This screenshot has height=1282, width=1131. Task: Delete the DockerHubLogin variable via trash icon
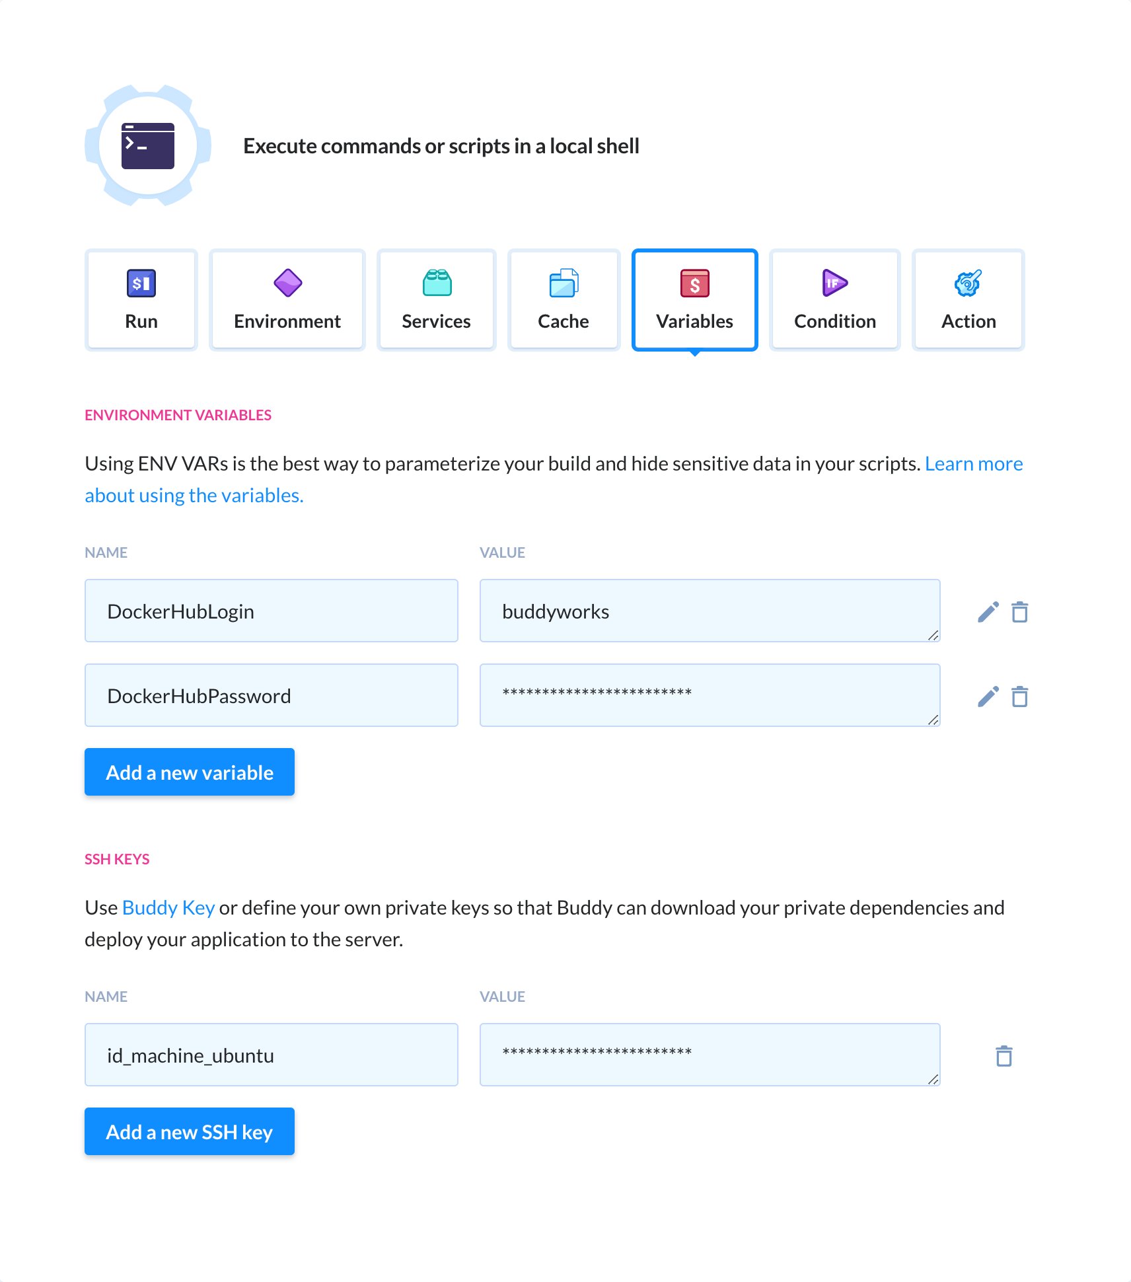tap(1021, 611)
